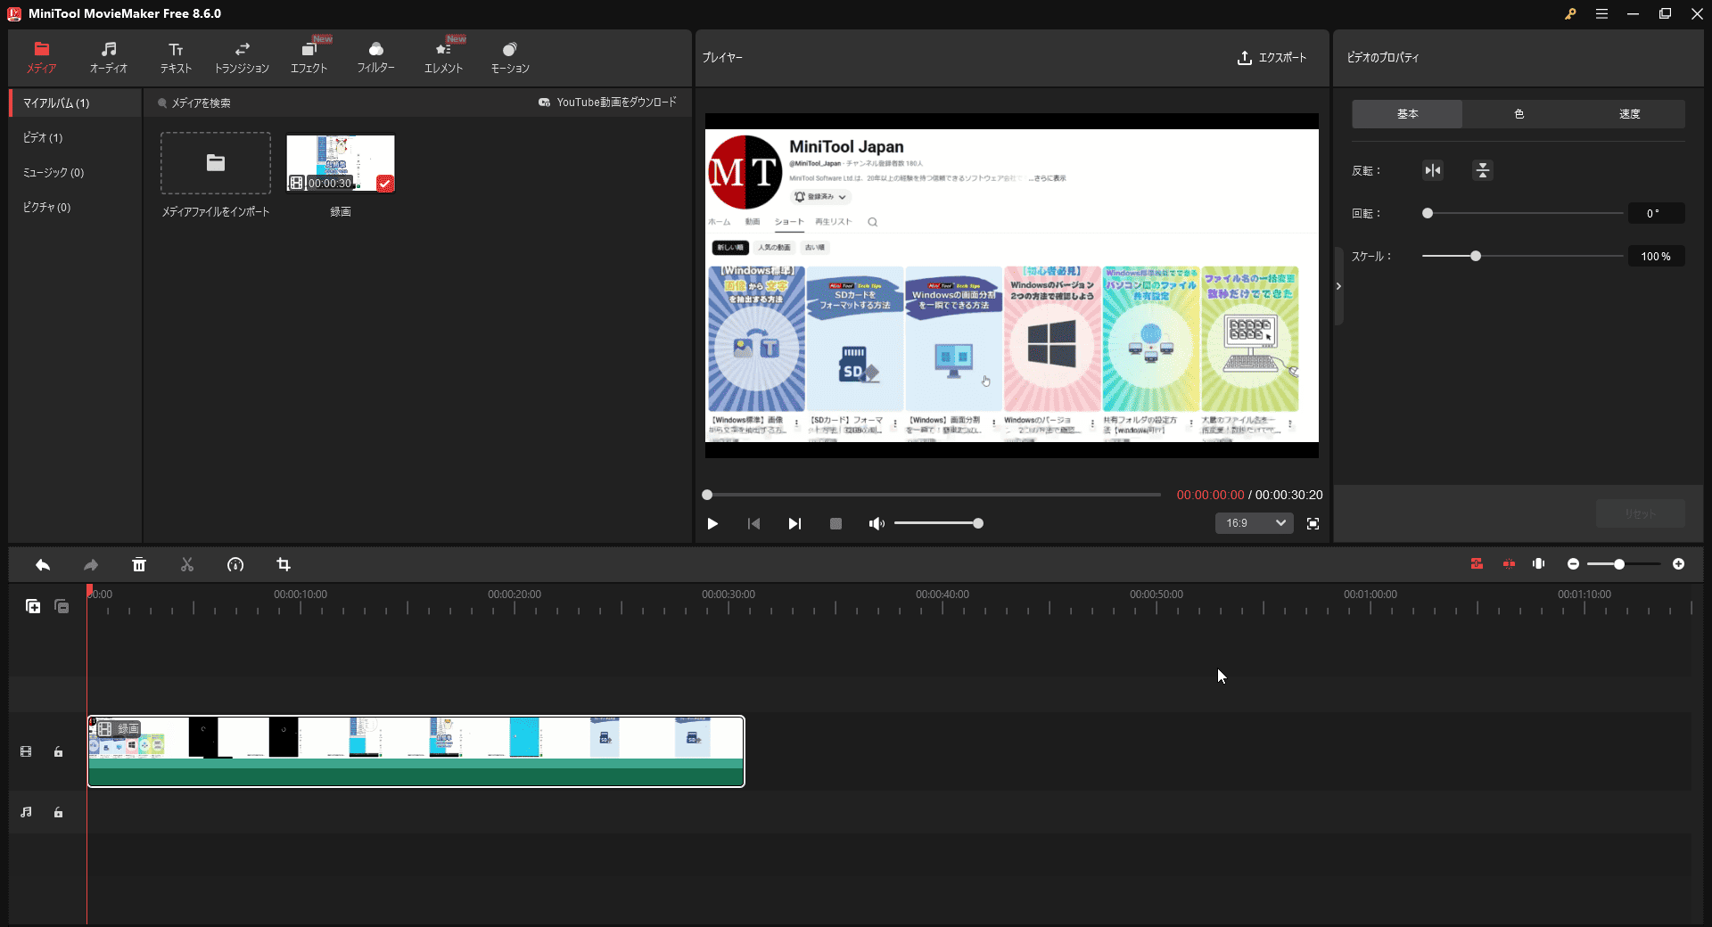This screenshot has width=1712, height=927.
Task: Select the crop tool above the timeline
Action: [x=284, y=564]
